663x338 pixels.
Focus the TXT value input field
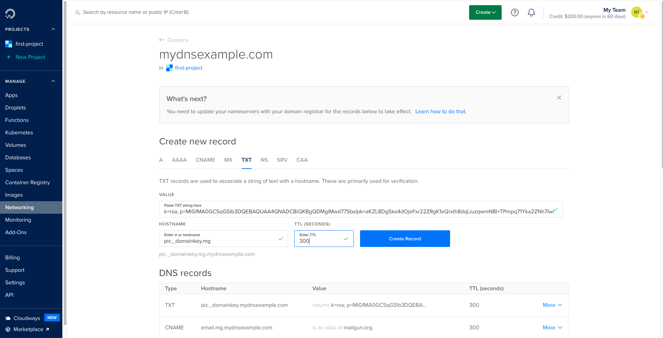(x=361, y=209)
